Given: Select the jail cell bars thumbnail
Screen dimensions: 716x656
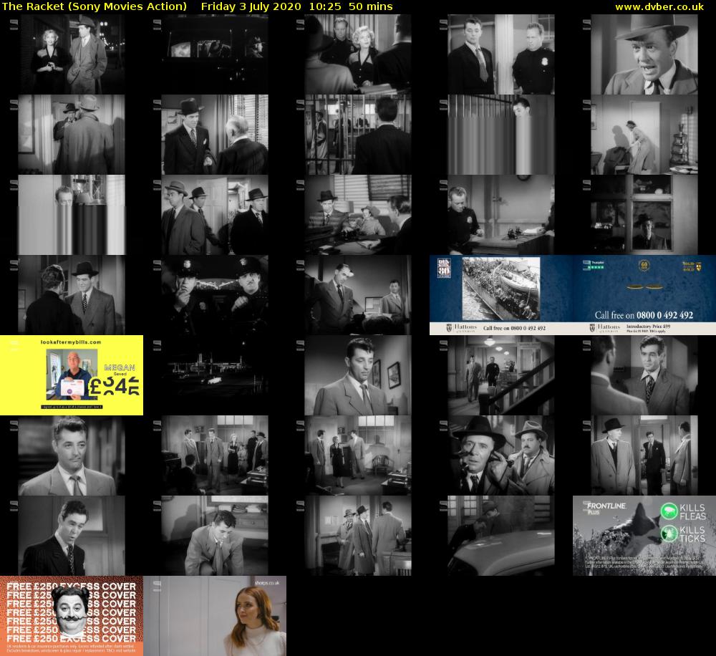Looking at the screenshot, I should pos(358,135).
